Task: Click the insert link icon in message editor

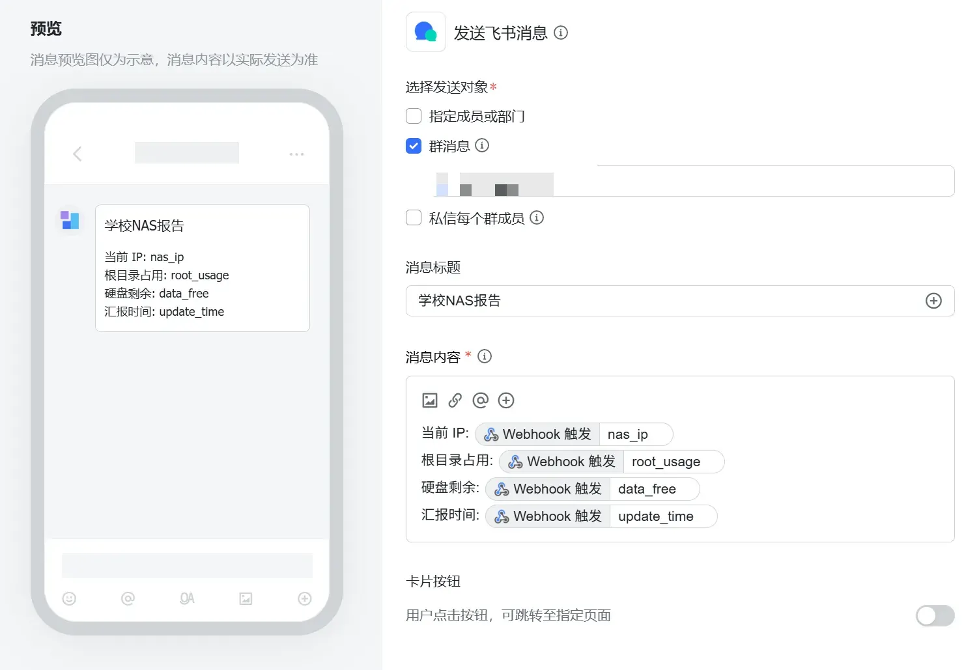Action: coord(455,400)
